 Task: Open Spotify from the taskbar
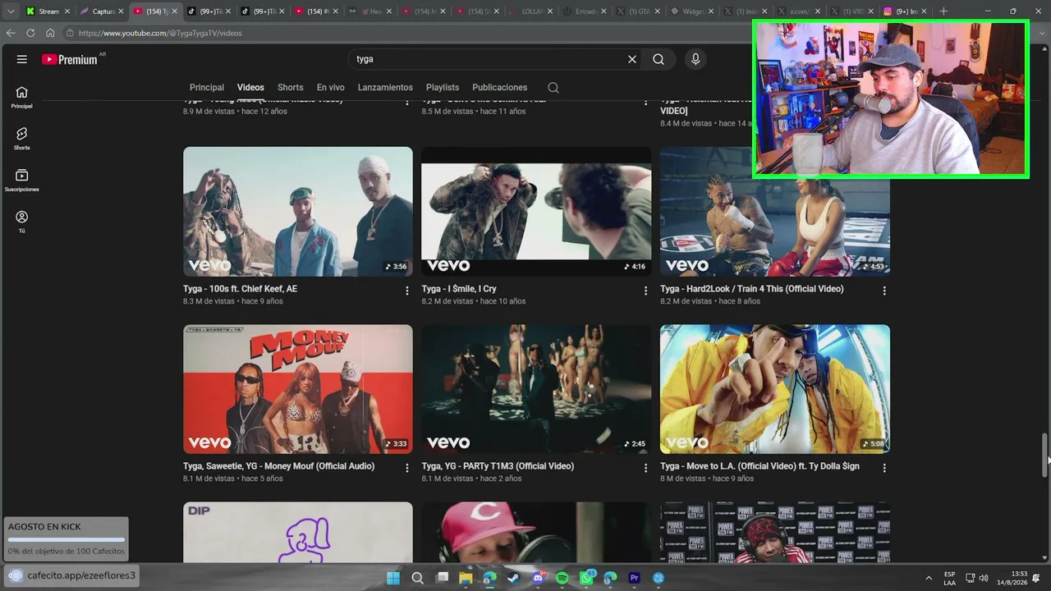click(562, 578)
